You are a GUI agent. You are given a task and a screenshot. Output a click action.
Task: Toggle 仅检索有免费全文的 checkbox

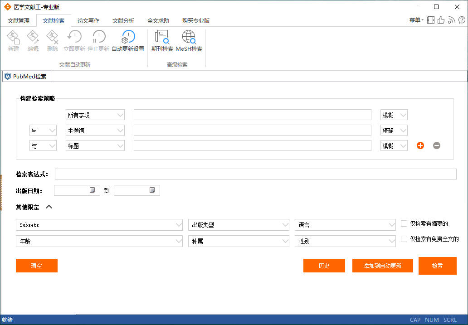click(x=404, y=239)
